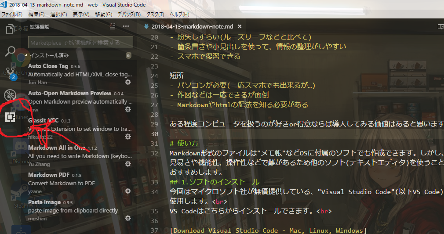The image size is (444, 234).
Task: Select the Markdown PDF extension
Action: [81, 183]
